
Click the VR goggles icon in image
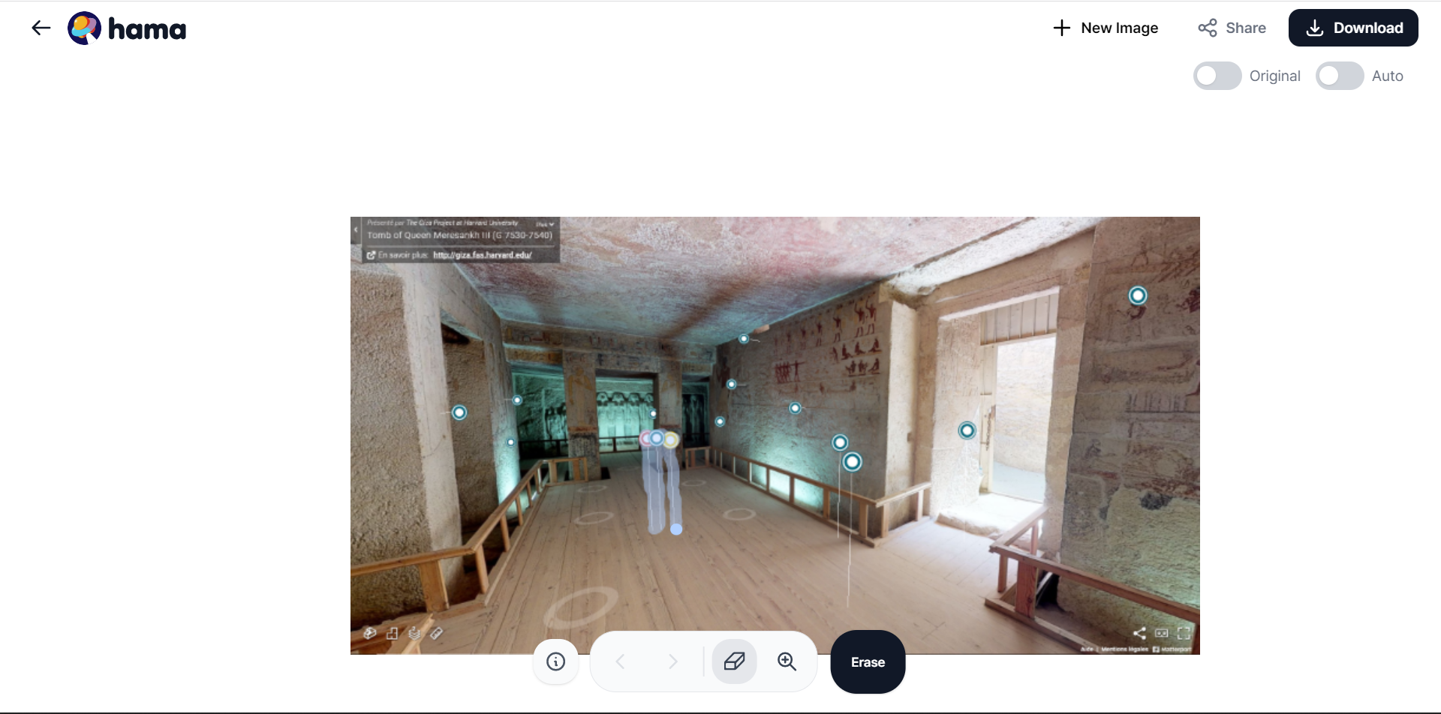pyautogui.click(x=1162, y=633)
